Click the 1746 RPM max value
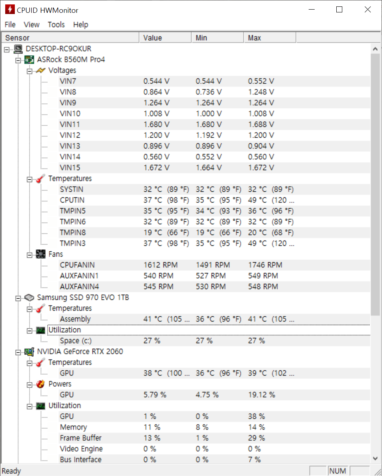The image size is (382, 476). [265, 265]
